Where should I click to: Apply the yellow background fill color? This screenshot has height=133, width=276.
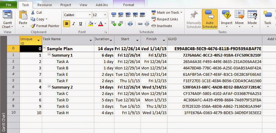[91, 24]
